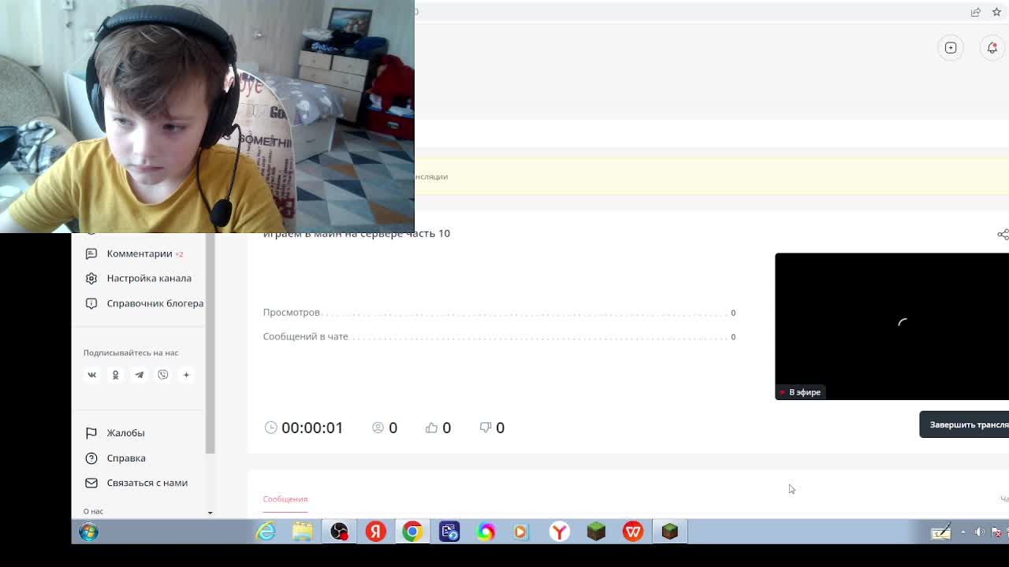Click the Настройка канала gear icon
Screen dimensions: 1009x567
tap(91, 278)
